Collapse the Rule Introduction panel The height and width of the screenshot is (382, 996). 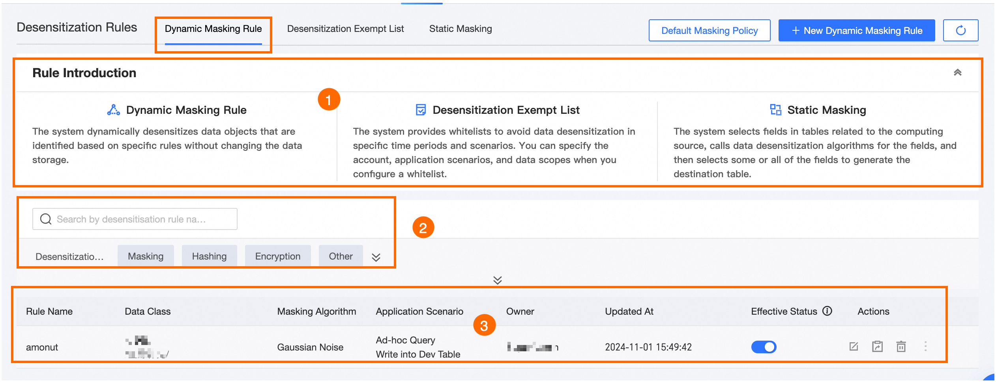coord(957,72)
